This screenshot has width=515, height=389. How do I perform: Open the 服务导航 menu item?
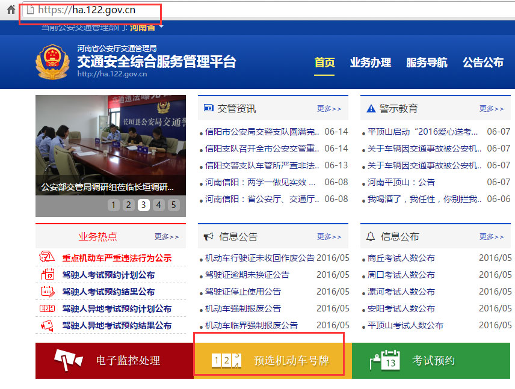coord(427,62)
